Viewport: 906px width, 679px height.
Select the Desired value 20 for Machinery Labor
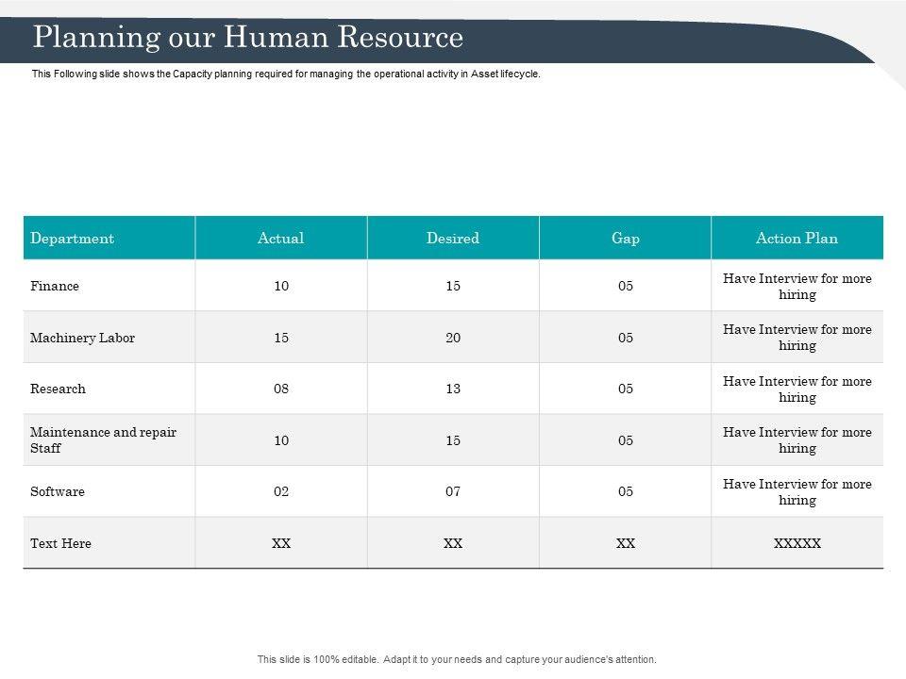tap(453, 338)
